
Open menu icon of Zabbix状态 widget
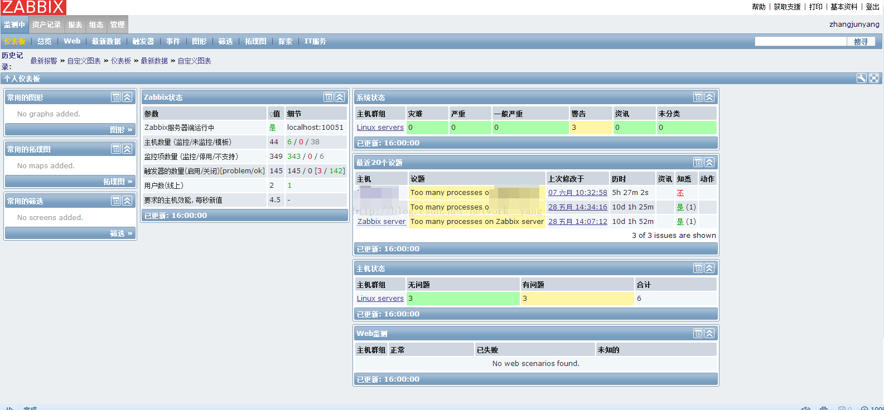click(329, 97)
